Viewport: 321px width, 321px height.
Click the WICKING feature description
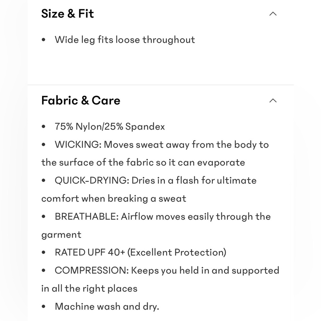155,153
